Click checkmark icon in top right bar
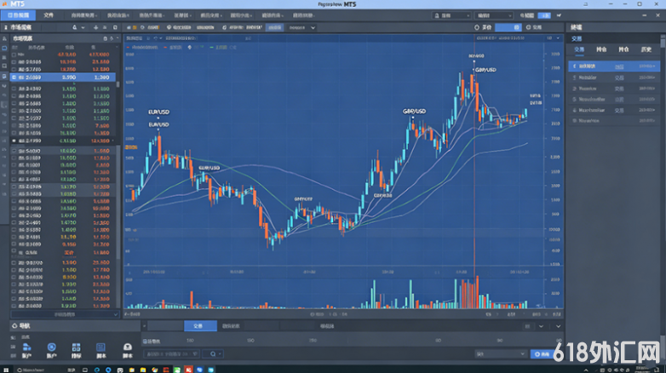Image resolution: width=666 pixels, height=373 pixels. pyautogui.click(x=559, y=15)
